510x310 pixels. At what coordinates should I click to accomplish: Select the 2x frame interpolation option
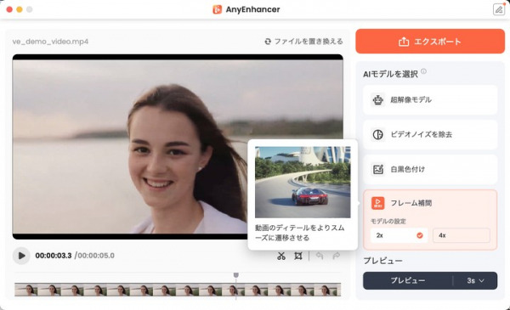point(399,235)
